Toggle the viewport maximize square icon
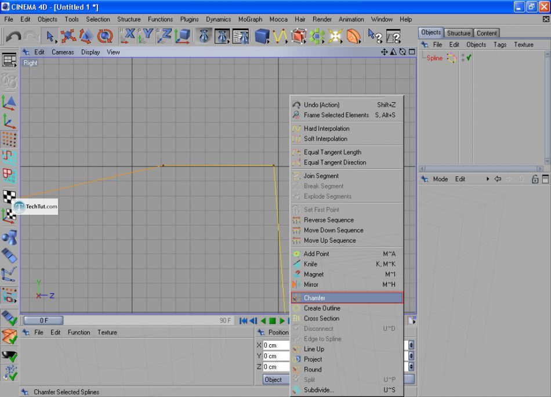Screen dimensions: 551x397 tap(412, 52)
